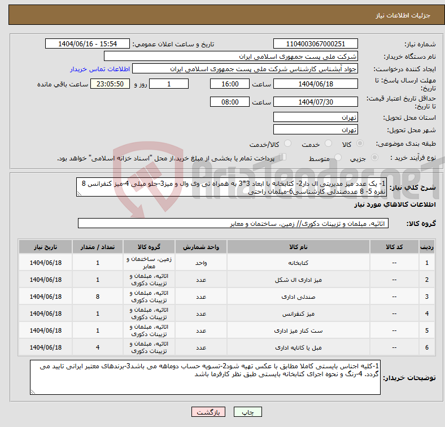This screenshot has width=445, height=427.
Task: Toggle the اسناد خزانه اسلامی payment checkbox
Action: coord(283,156)
